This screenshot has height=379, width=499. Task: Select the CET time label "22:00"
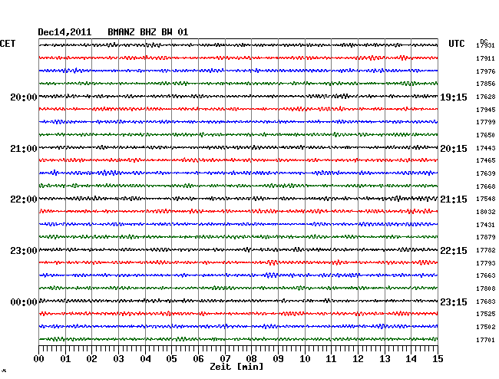point(24,199)
